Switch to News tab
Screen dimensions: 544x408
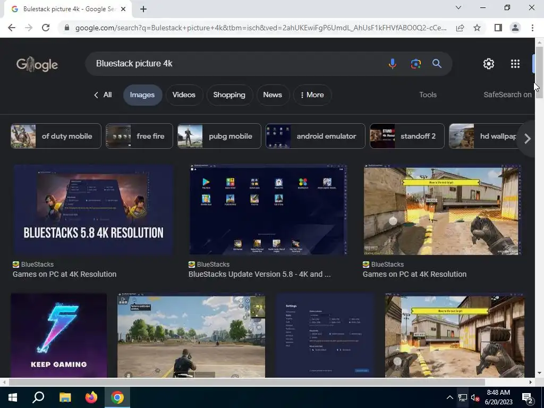click(273, 95)
